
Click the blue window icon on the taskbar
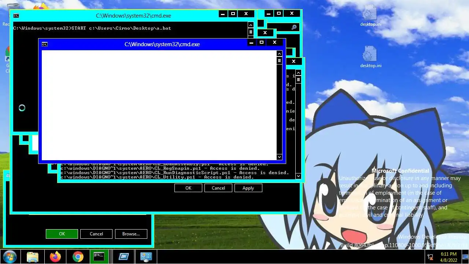click(123, 257)
